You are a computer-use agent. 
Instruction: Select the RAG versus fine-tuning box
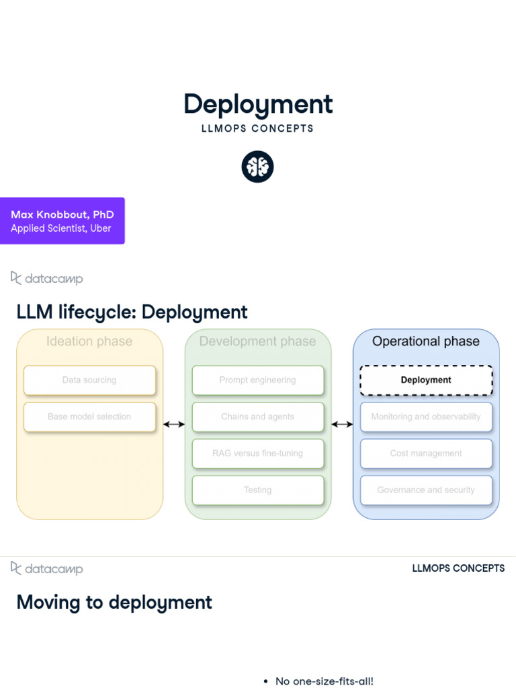[x=258, y=454]
